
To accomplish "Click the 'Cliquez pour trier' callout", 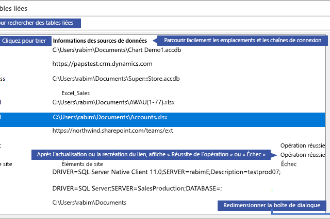I will 24,41.
